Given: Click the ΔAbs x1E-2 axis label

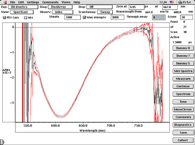Looking at the screenshot, I should point(7,71).
